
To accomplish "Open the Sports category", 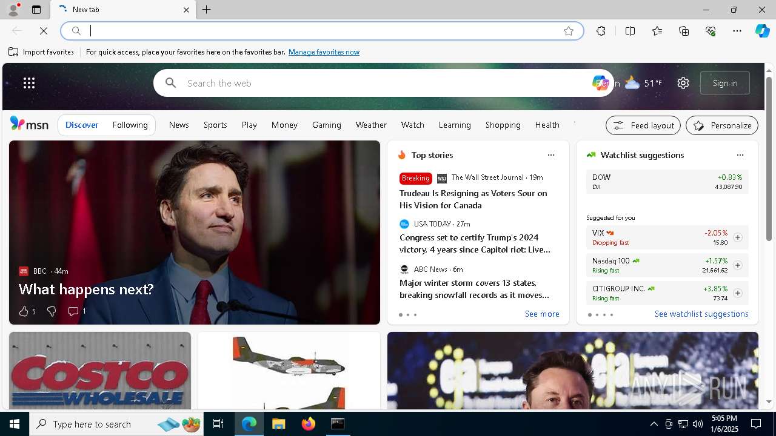I will [x=215, y=125].
